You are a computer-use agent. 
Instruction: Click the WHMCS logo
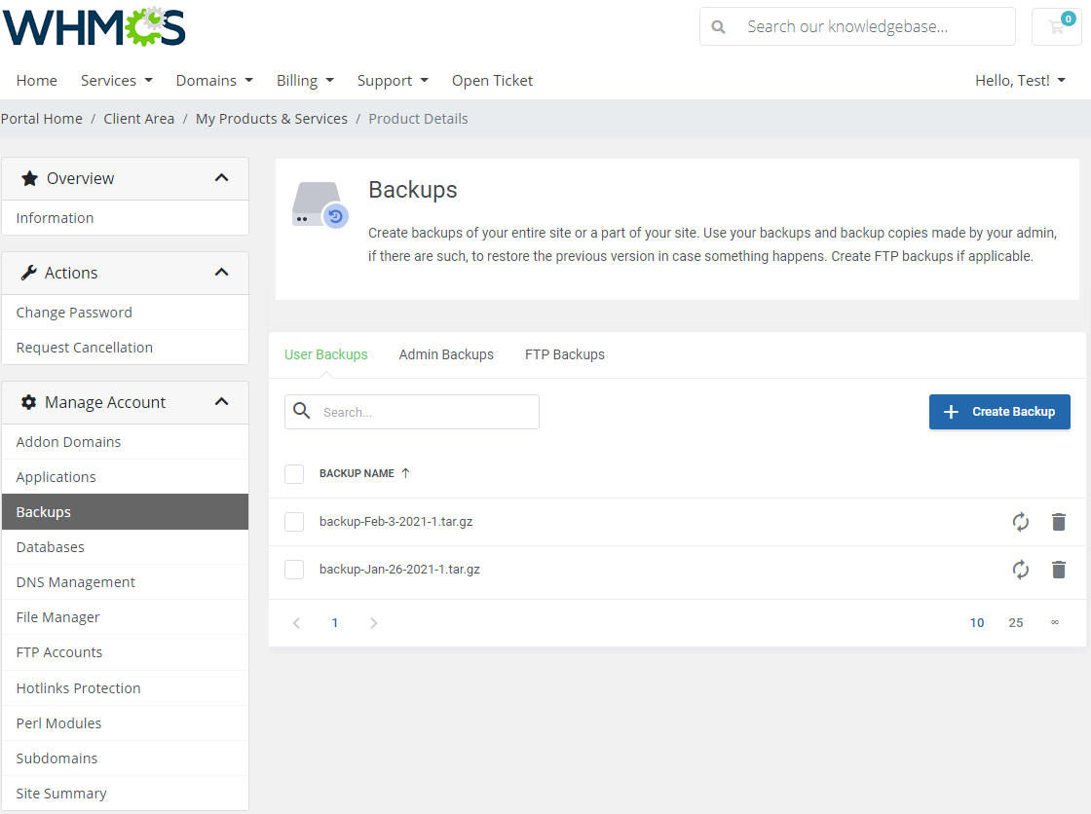pos(94,27)
